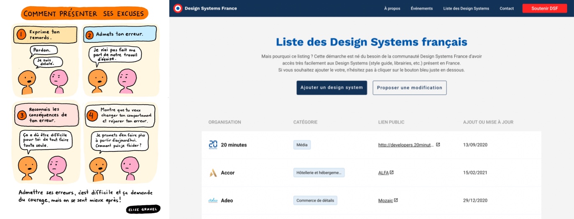Open the À propos menu item

click(x=392, y=8)
